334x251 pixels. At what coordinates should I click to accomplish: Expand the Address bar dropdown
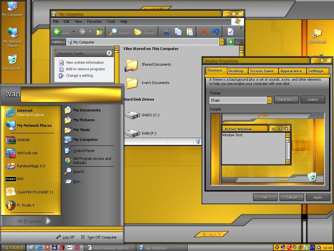click(x=222, y=42)
